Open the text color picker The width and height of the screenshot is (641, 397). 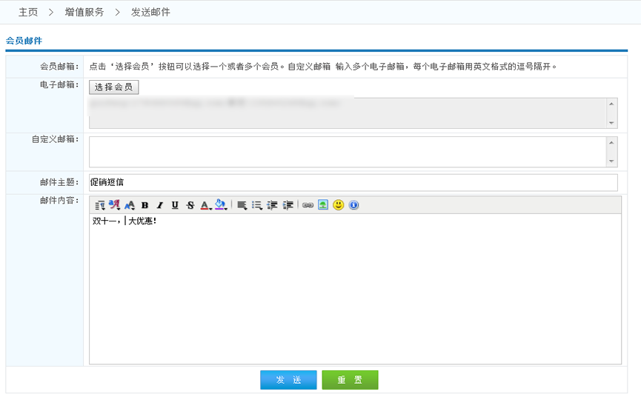click(x=205, y=205)
